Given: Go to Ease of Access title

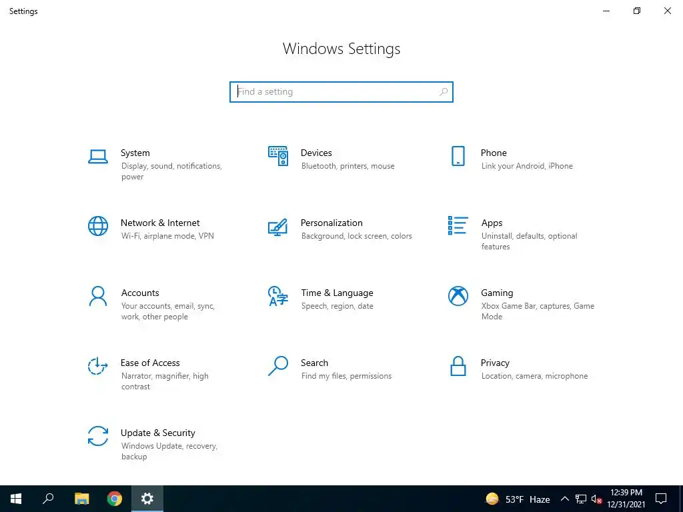Looking at the screenshot, I should [x=150, y=363].
